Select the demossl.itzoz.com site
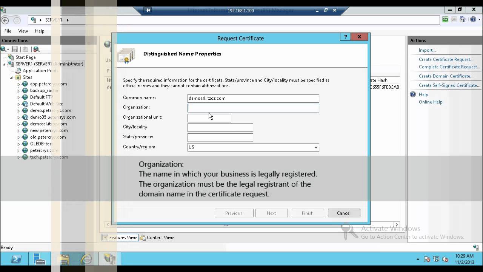This screenshot has width=483, height=272. (49, 124)
